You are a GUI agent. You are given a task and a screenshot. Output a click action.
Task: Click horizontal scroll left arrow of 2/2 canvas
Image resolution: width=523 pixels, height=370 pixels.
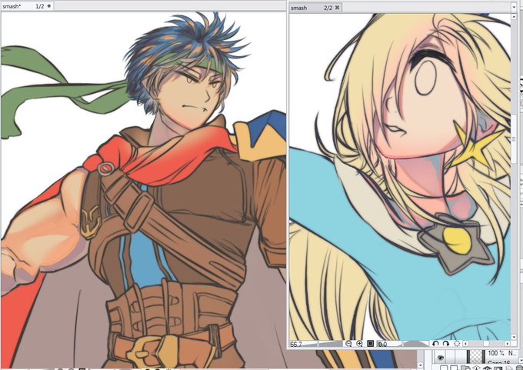tap(465, 343)
